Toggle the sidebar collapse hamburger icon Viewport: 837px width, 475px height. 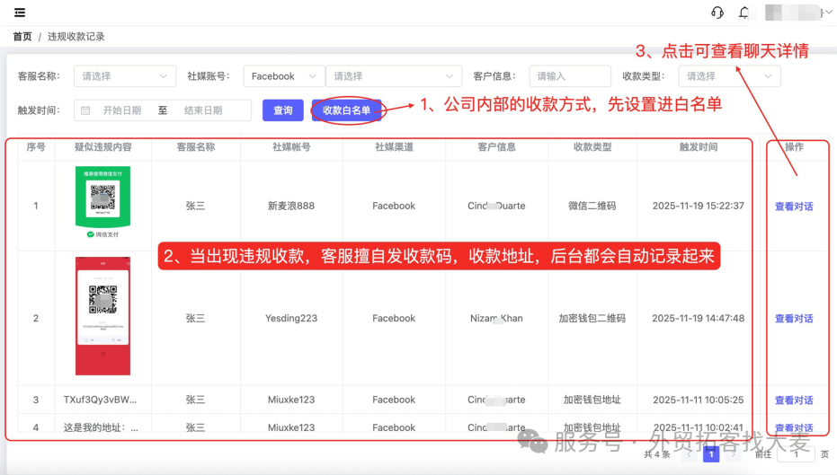[20, 13]
